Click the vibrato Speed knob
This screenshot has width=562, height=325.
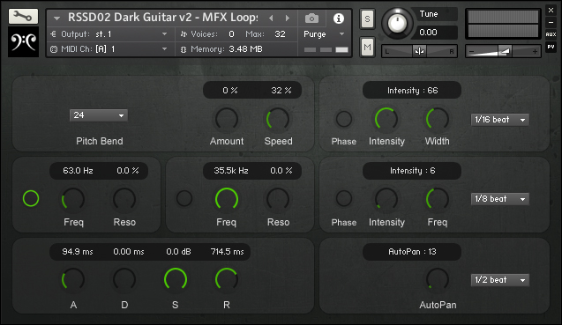[x=278, y=119]
